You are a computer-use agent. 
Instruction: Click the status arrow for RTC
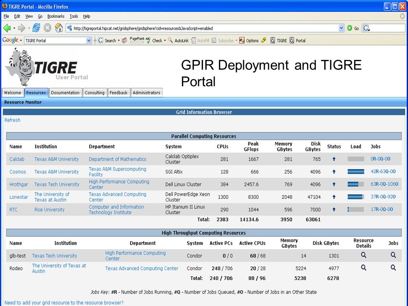pos(334,210)
